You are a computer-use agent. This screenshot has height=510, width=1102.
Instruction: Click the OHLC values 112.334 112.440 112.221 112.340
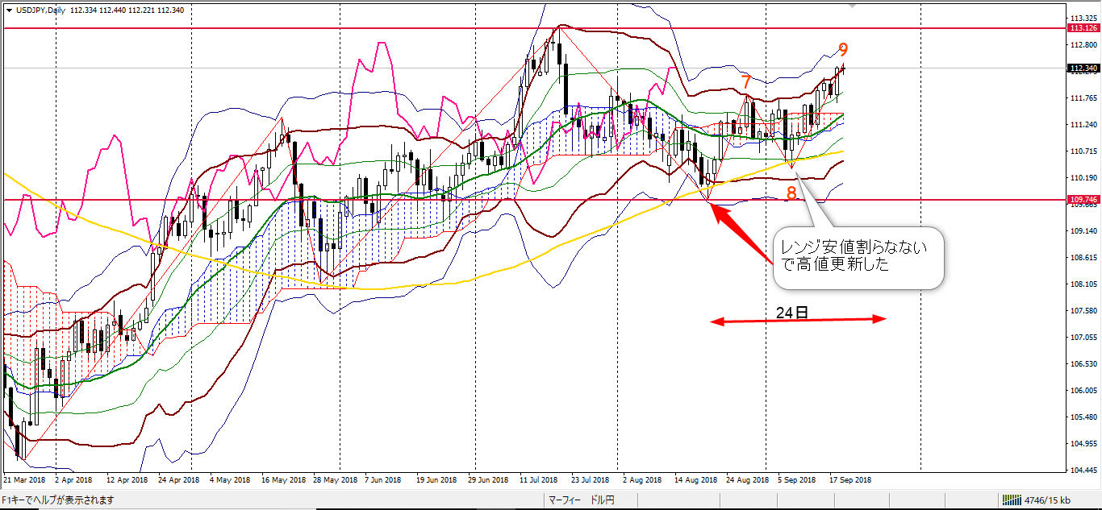[x=127, y=10]
